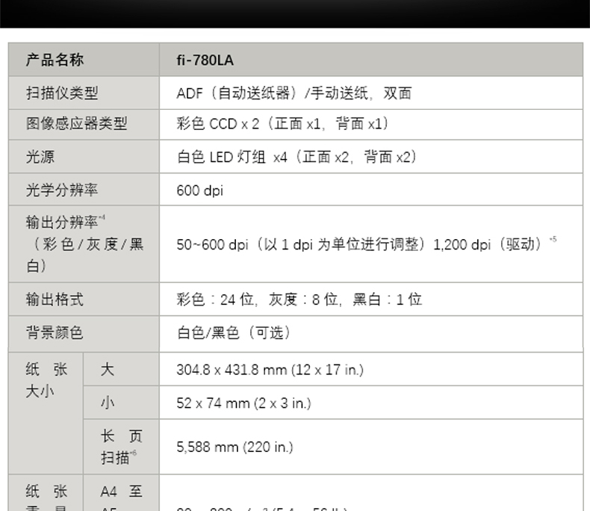Click the '纸张大小' group label
590x511 pixels.
point(46,380)
